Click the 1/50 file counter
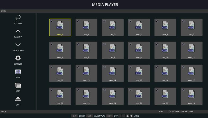This screenshot has width=208, height=118. 161,111
